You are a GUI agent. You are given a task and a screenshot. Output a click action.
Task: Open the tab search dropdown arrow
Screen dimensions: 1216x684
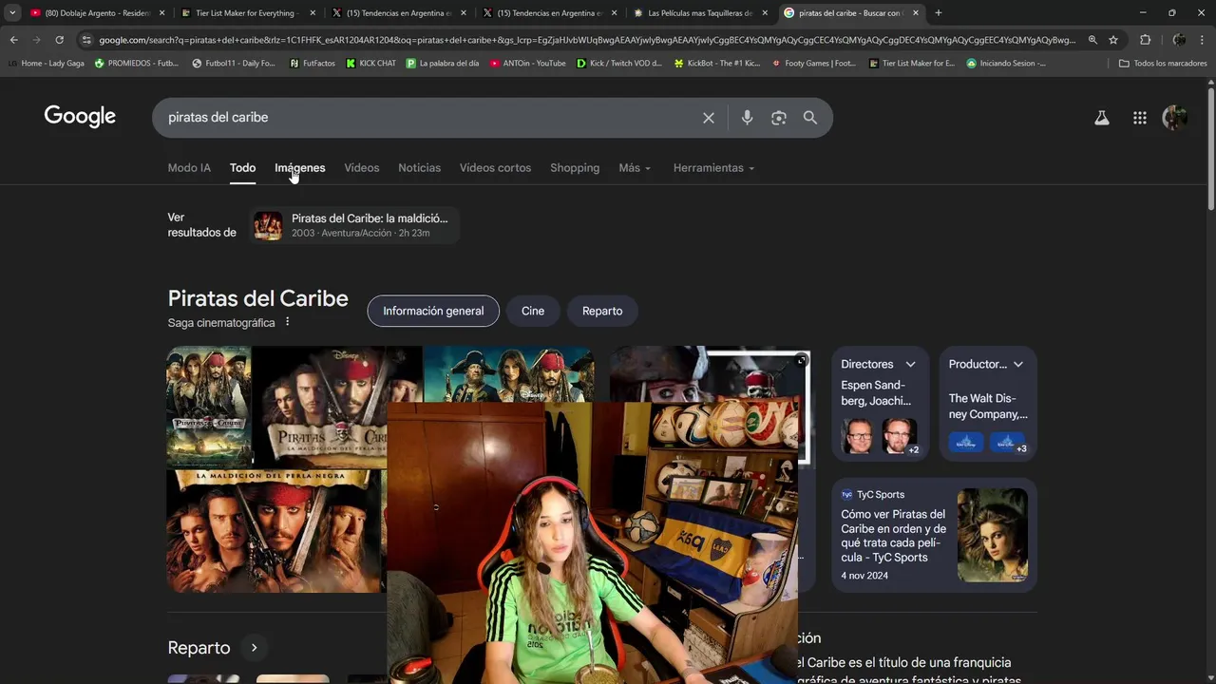tap(12, 12)
